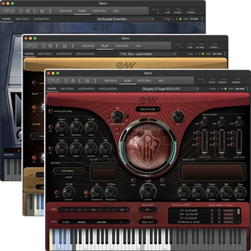
Task: Toggle reverb on switch beside amount knob
Action: (56, 192)
